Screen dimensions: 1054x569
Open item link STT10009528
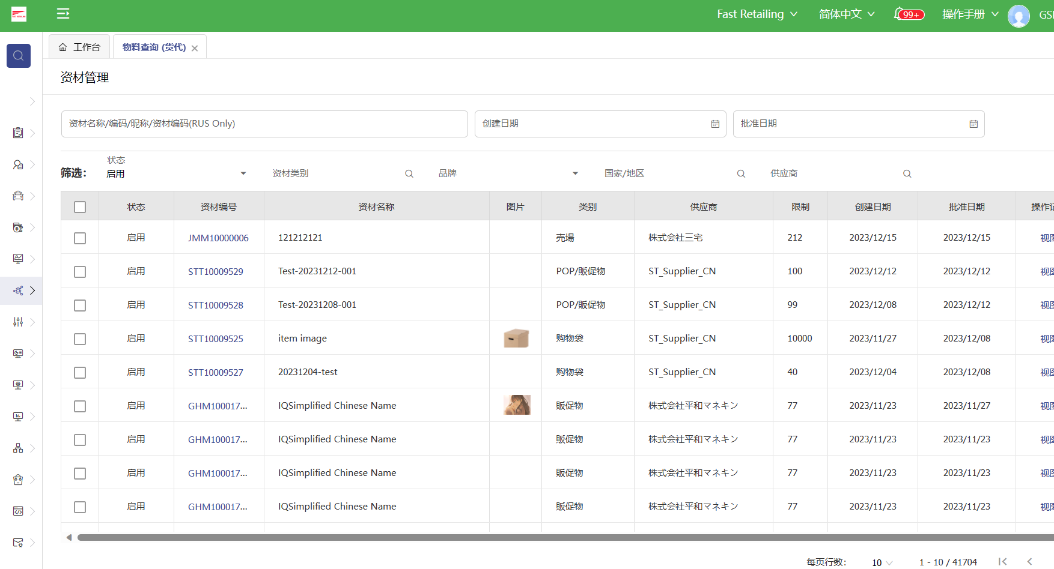coord(216,306)
